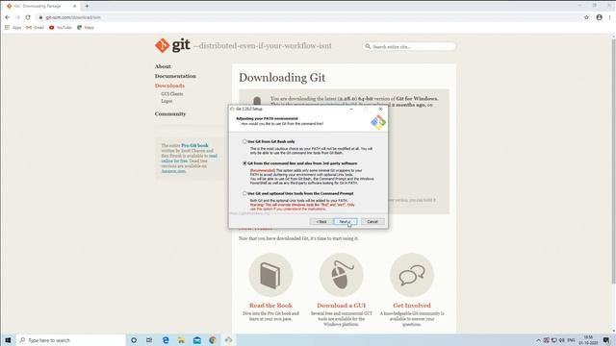Switch to Git Setup taskbar icon

[228, 340]
